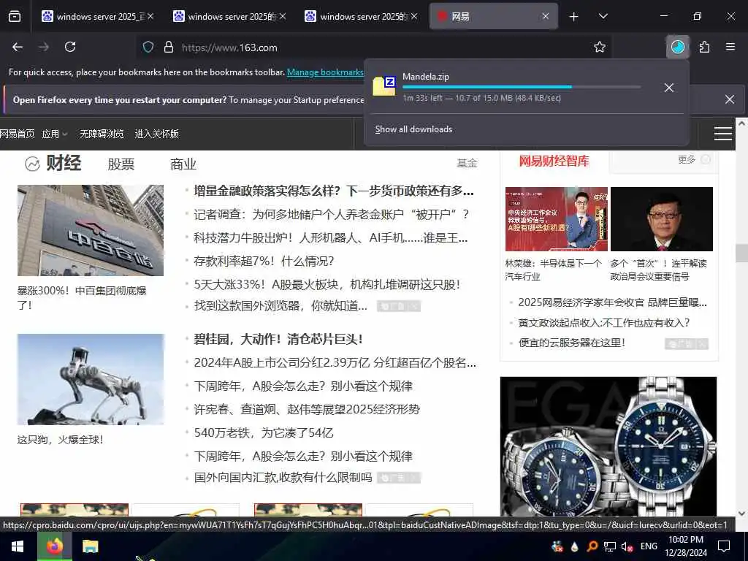Click the water drop tray icon
748x561 pixels.
click(x=574, y=546)
